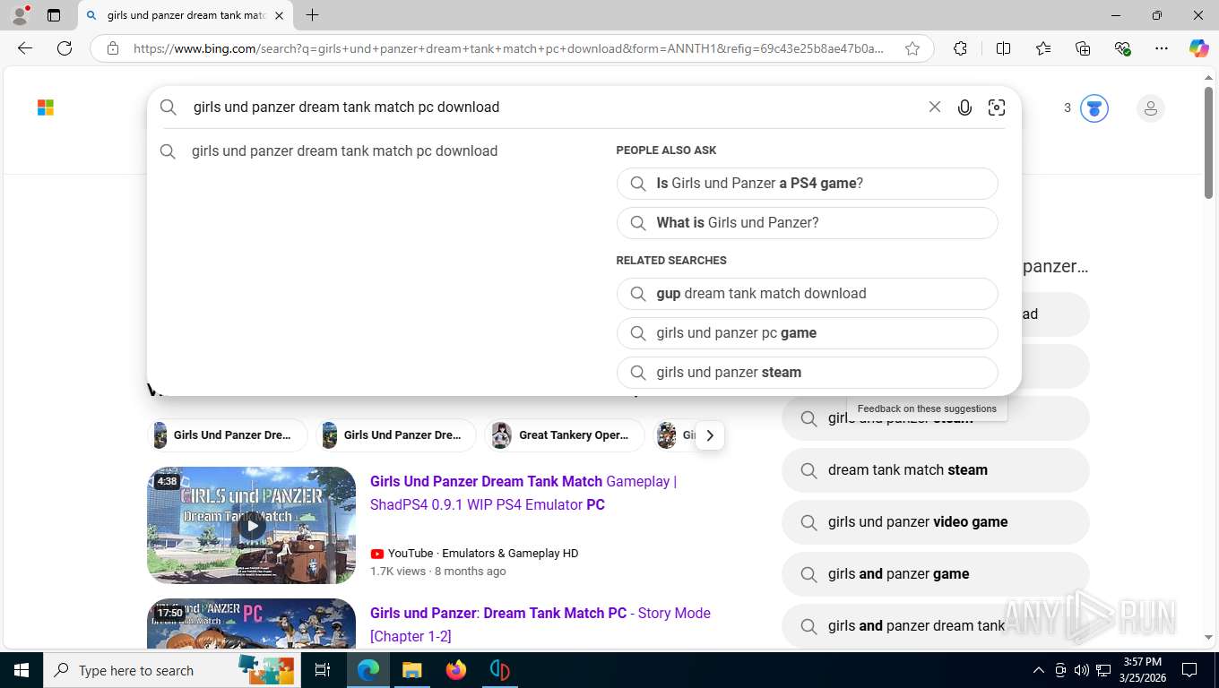Viewport: 1219px width, 688px height.
Task: Toggle split screen view
Action: click(1003, 48)
